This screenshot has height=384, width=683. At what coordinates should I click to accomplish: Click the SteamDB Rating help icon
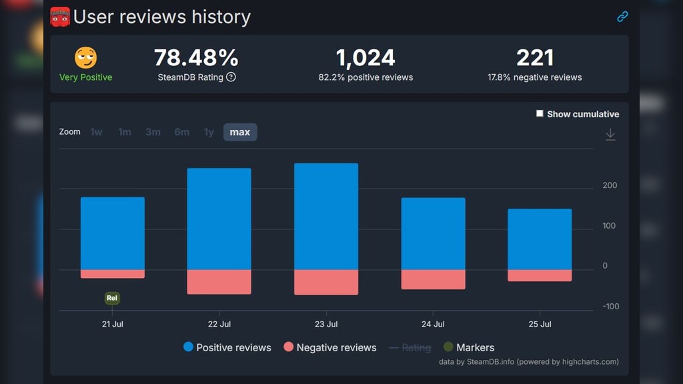(x=231, y=77)
